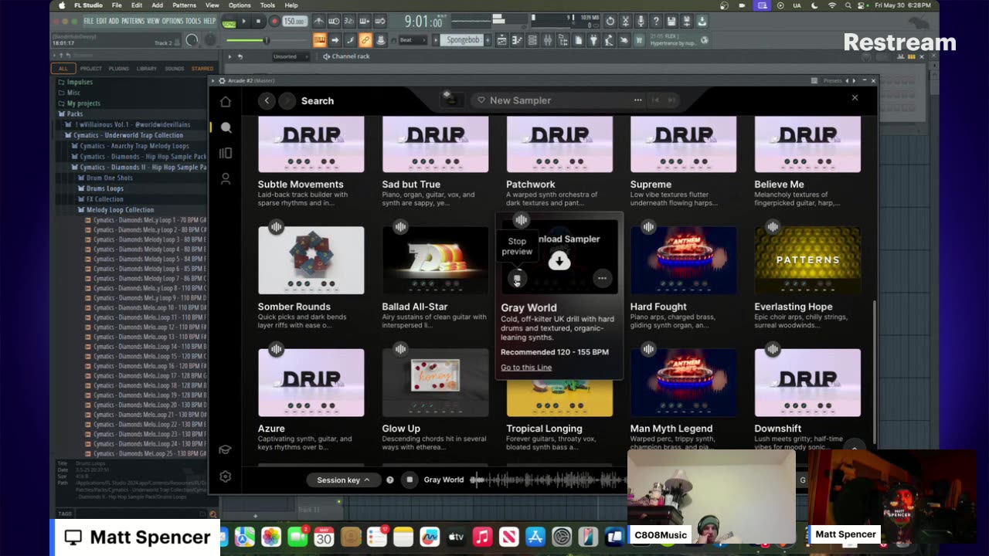The height and width of the screenshot is (556, 989).
Task: Open Arcade user profile icon
Action: [226, 178]
